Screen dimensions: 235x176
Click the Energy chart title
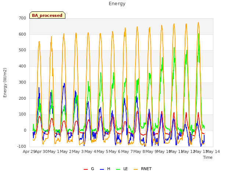[x=117, y=4]
